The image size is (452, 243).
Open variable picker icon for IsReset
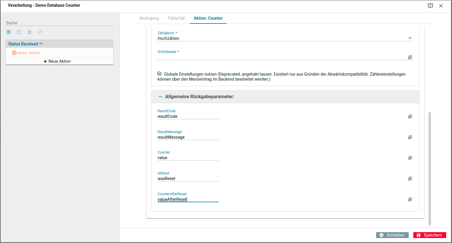[x=410, y=179]
